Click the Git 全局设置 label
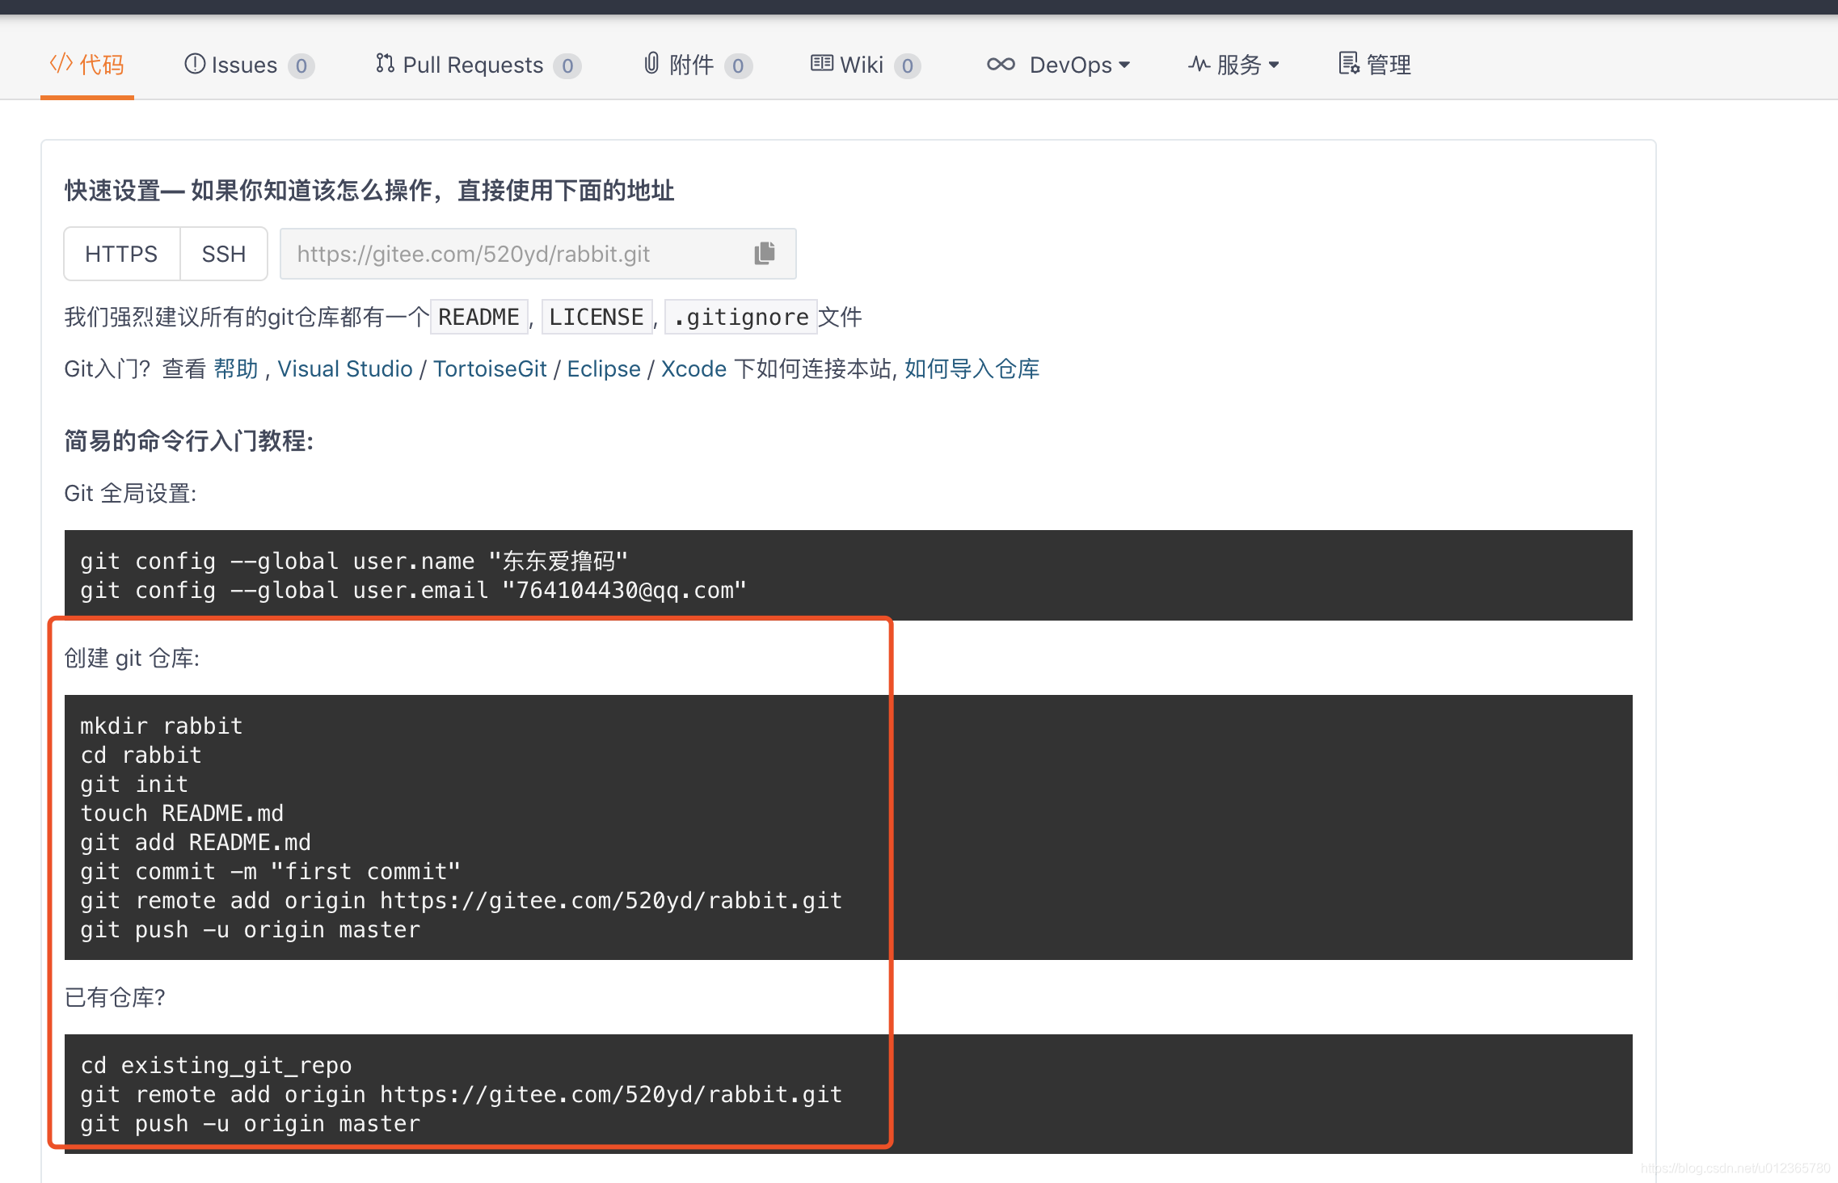Viewport: 1838px width, 1183px height. pyautogui.click(x=130, y=493)
